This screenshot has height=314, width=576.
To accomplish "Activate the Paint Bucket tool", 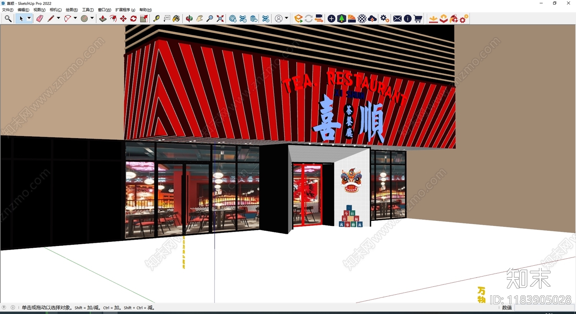I will click(x=176, y=19).
